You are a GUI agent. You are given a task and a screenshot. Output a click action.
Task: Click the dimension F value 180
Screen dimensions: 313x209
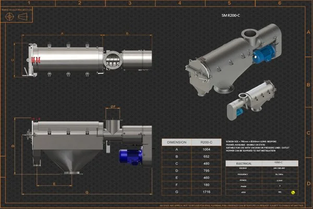[207, 185]
